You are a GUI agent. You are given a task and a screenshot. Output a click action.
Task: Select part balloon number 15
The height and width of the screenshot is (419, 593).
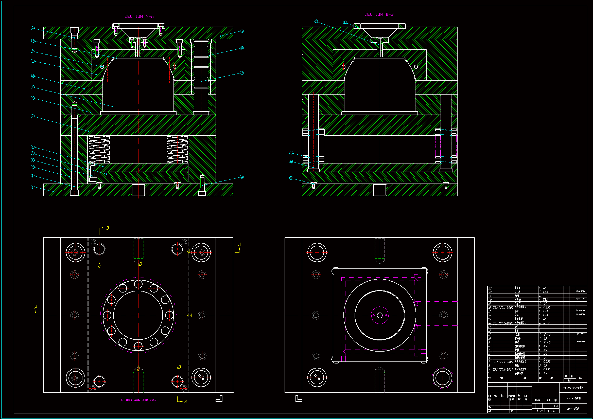[x=242, y=31]
